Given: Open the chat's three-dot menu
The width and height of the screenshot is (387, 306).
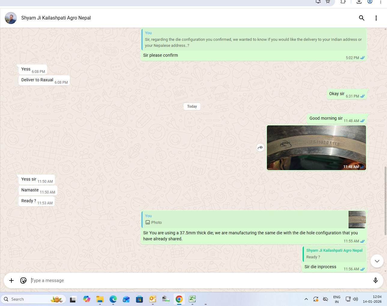Looking at the screenshot, I should [376, 18].
